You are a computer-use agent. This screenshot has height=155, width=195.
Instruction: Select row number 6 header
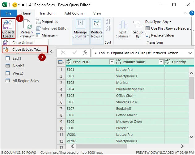[61, 102]
